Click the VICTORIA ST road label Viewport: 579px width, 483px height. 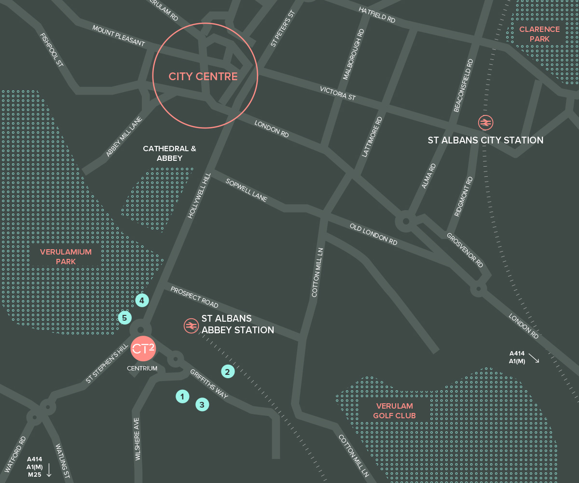338,93
